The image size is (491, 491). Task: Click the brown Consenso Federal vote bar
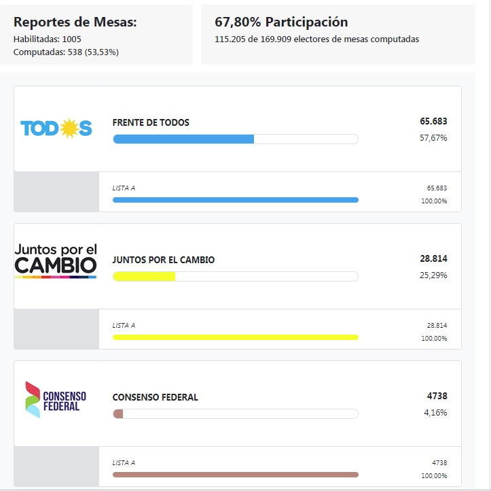[118, 414]
